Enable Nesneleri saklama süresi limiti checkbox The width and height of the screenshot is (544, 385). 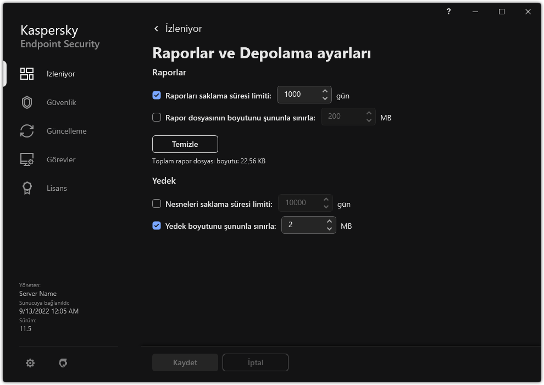pos(157,204)
